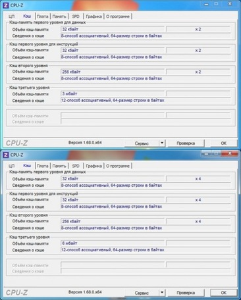
Task: Open the ЦП tab in lower CPU-Z window
Action: [11, 166]
